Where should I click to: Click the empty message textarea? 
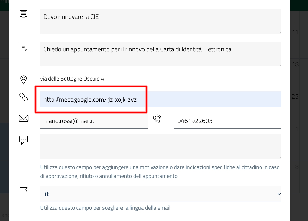click(x=161, y=146)
